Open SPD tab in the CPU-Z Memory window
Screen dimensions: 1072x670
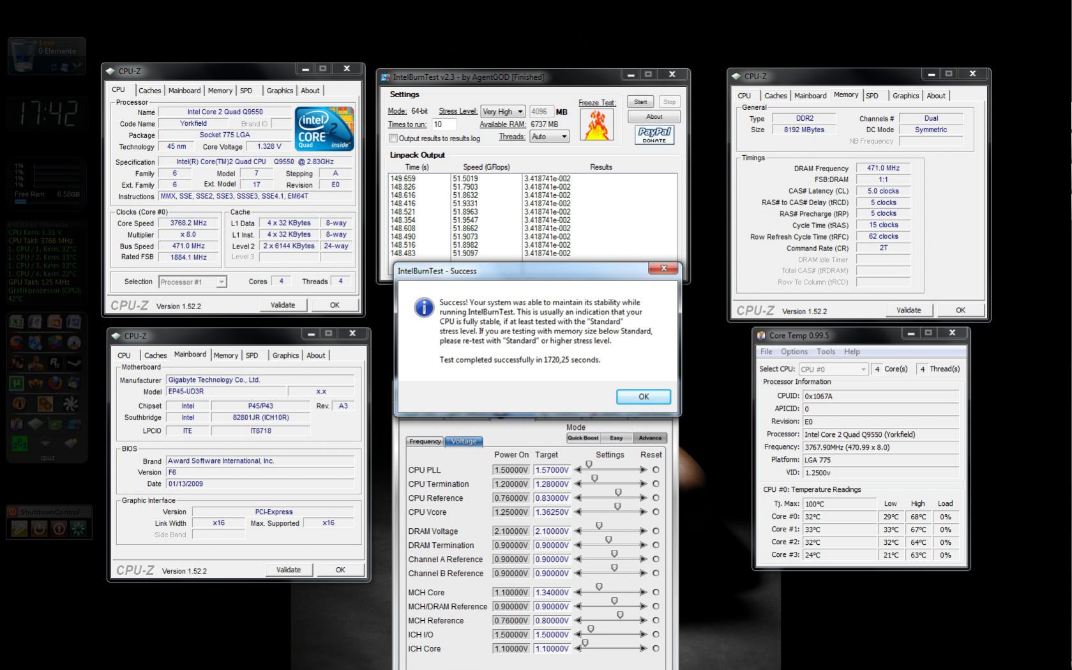[x=872, y=96]
